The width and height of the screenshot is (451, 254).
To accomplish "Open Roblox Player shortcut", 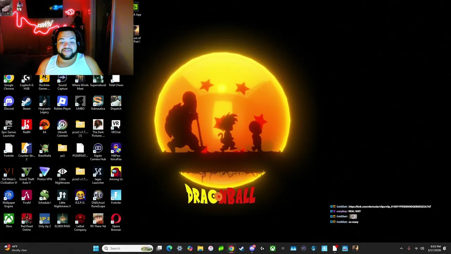I will pos(62,103).
